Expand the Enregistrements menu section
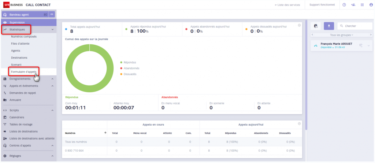Screen dimensions: 375x163 (x=52, y=79)
